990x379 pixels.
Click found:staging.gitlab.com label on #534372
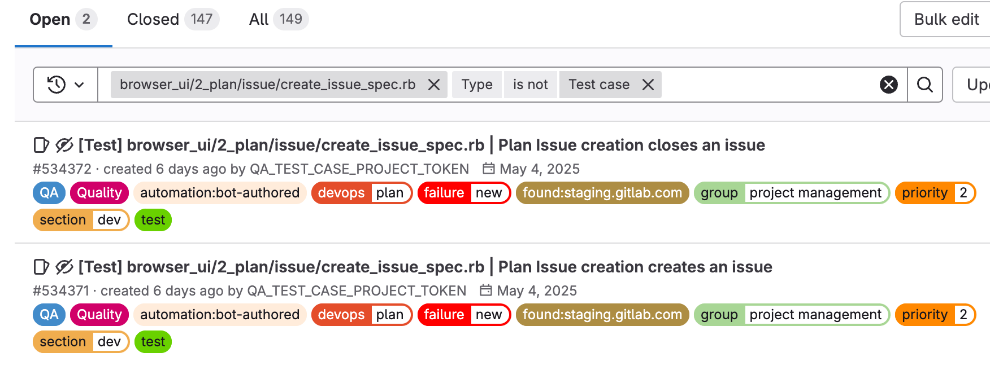602,193
